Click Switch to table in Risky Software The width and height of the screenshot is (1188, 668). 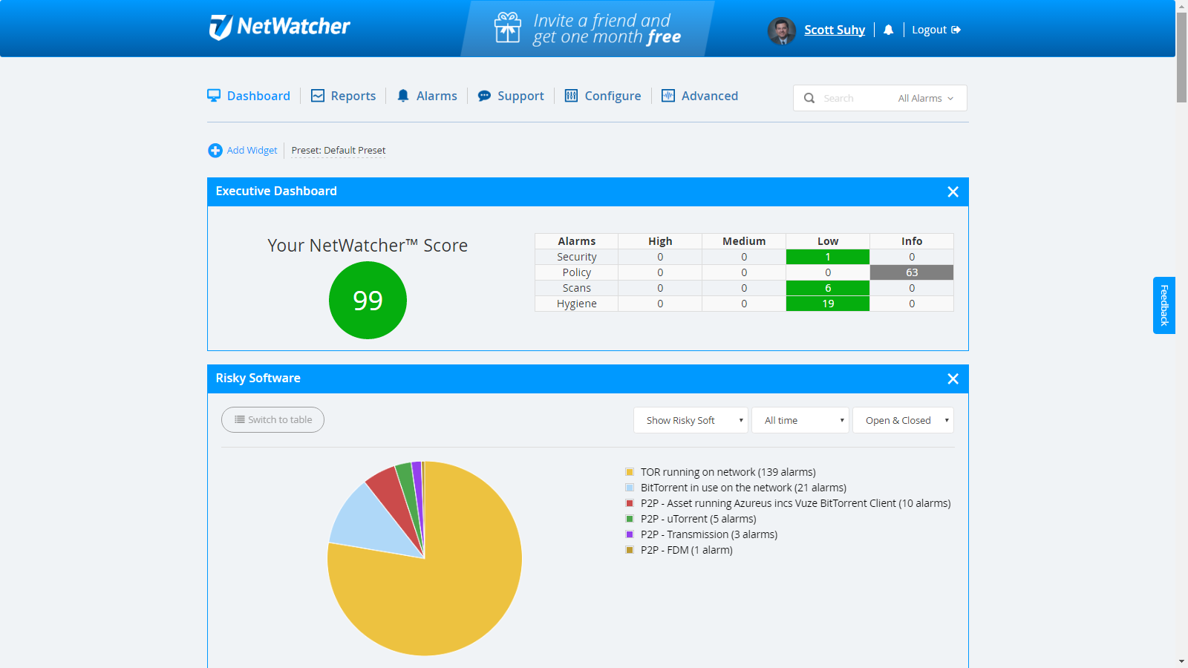(272, 419)
